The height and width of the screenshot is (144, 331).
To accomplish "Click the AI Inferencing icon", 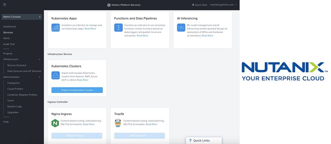I will tap(181, 27).
